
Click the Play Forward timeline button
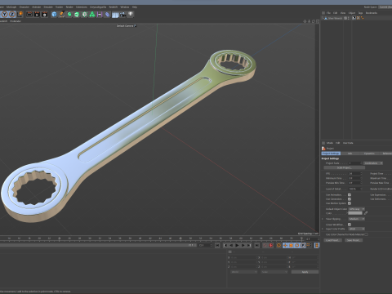click(237, 246)
